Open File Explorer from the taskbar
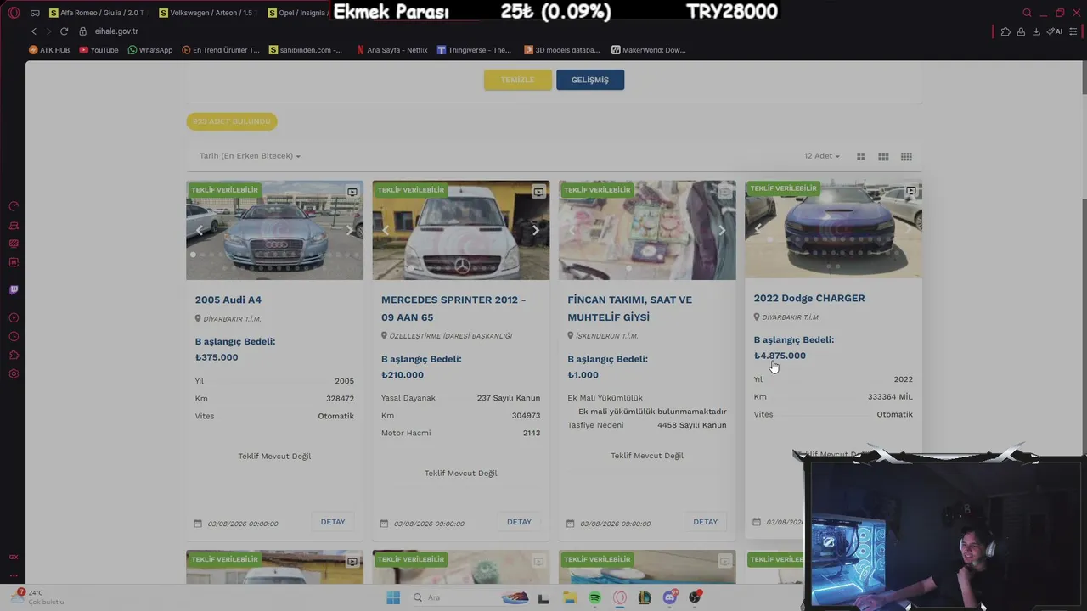The image size is (1087, 611). (x=570, y=597)
